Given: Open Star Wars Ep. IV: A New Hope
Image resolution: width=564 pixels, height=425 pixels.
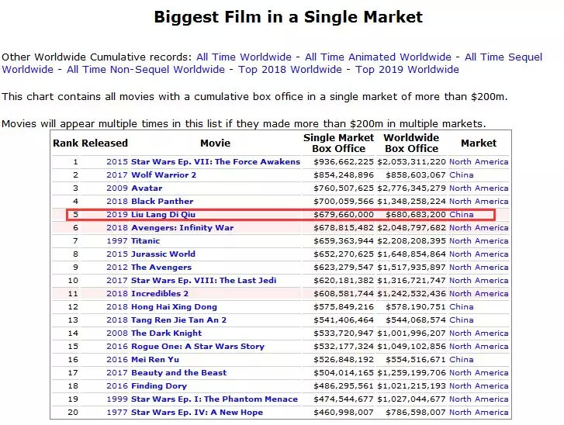Looking at the screenshot, I should [197, 413].
